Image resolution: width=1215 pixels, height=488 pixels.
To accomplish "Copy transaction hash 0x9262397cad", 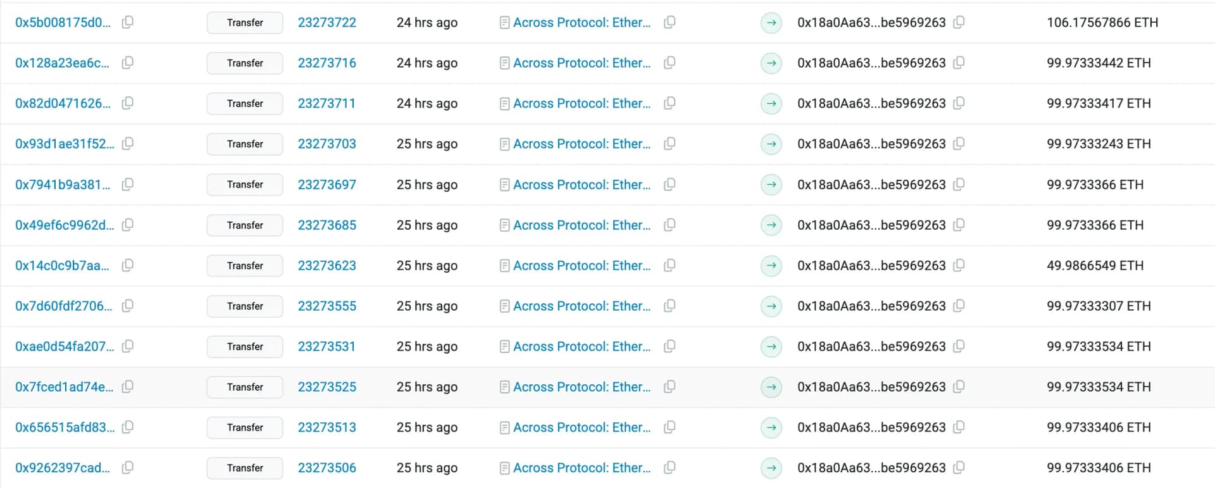I will [x=127, y=468].
